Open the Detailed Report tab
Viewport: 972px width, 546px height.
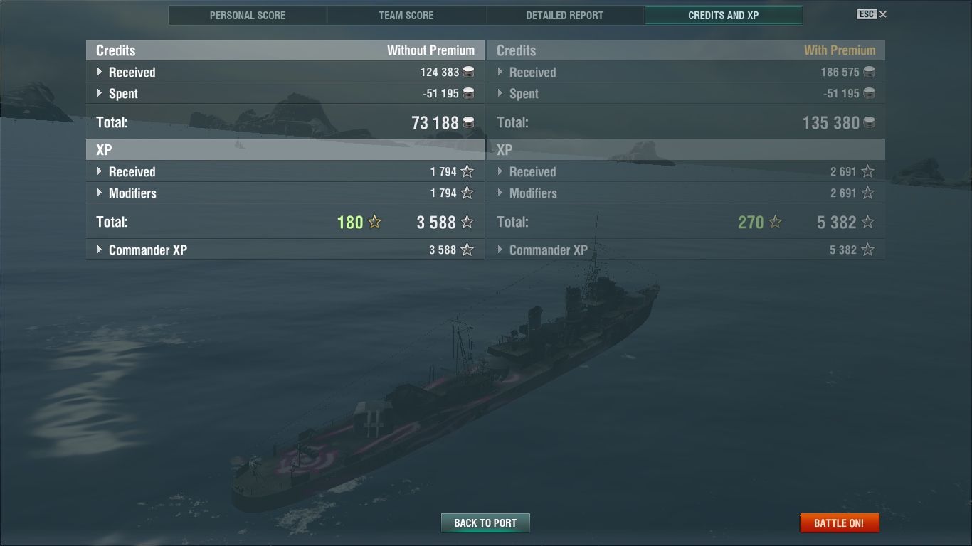(x=565, y=15)
